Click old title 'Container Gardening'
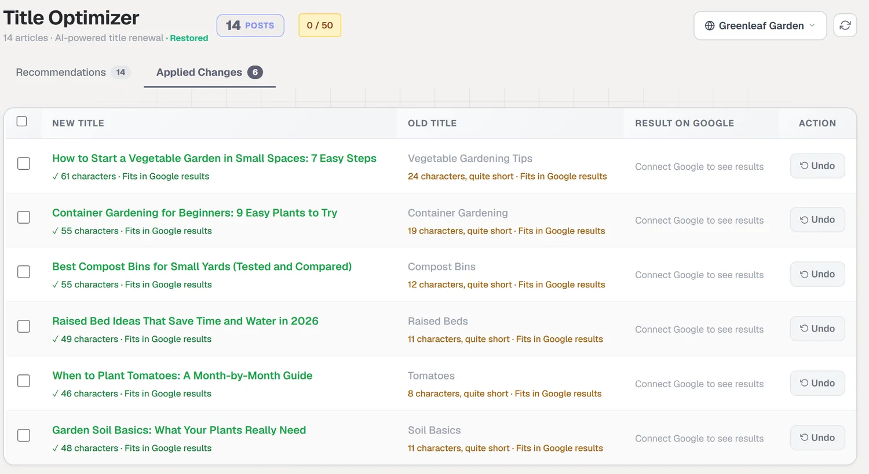Screen dimensions: 869x474 458,213
